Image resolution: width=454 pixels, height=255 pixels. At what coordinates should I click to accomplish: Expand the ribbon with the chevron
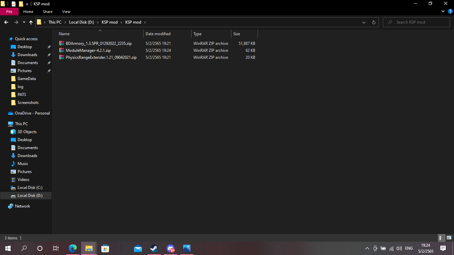click(443, 12)
